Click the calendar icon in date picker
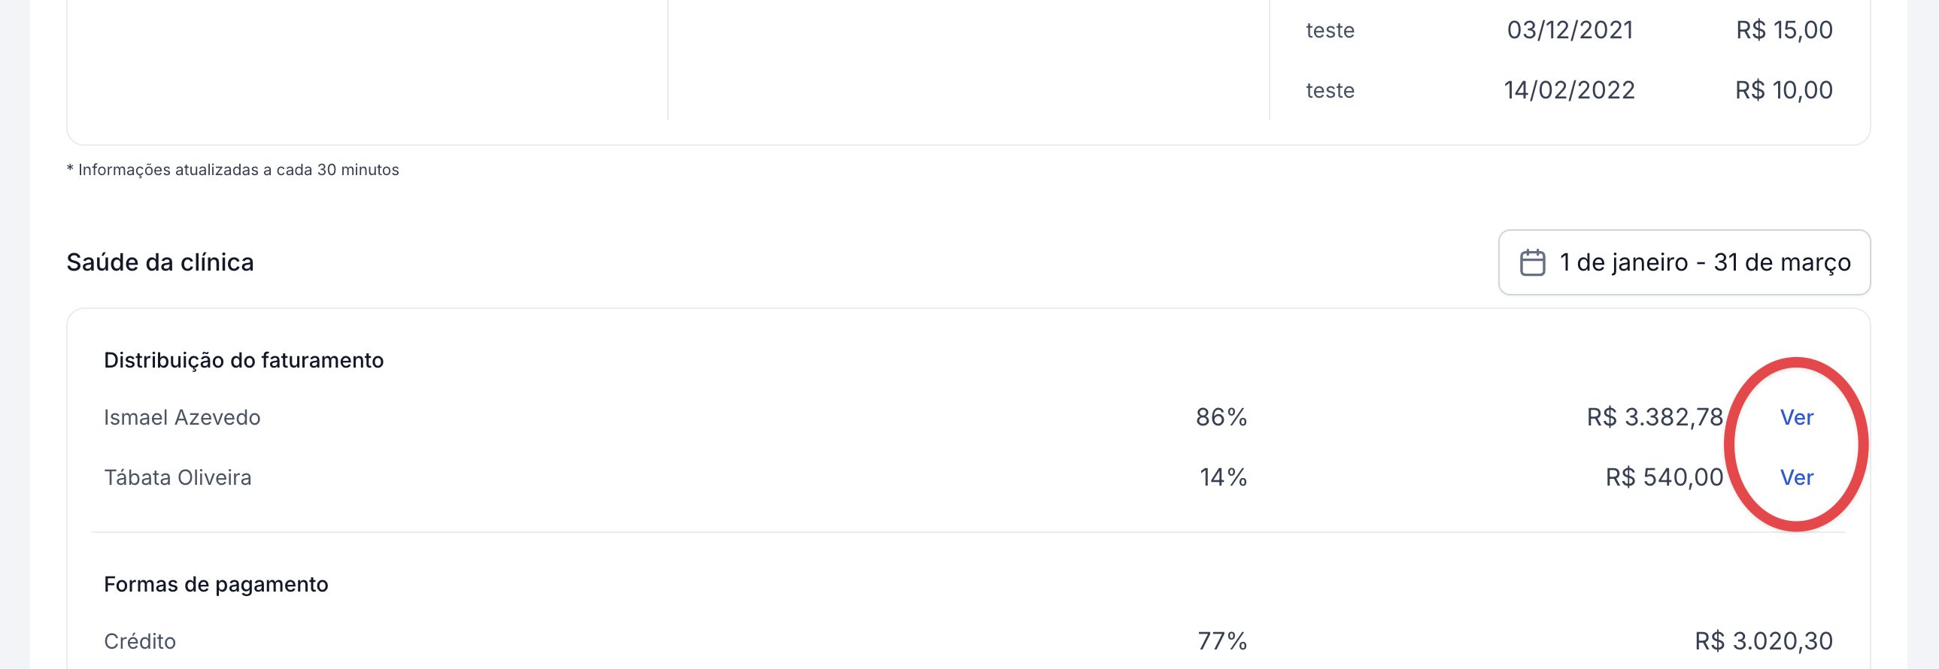Screen dimensions: 1939x669 1532,262
